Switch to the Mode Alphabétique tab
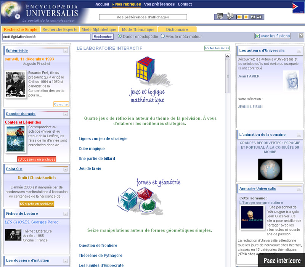Image resolution: width=305 pixels, height=267 pixels. [x=99, y=29]
